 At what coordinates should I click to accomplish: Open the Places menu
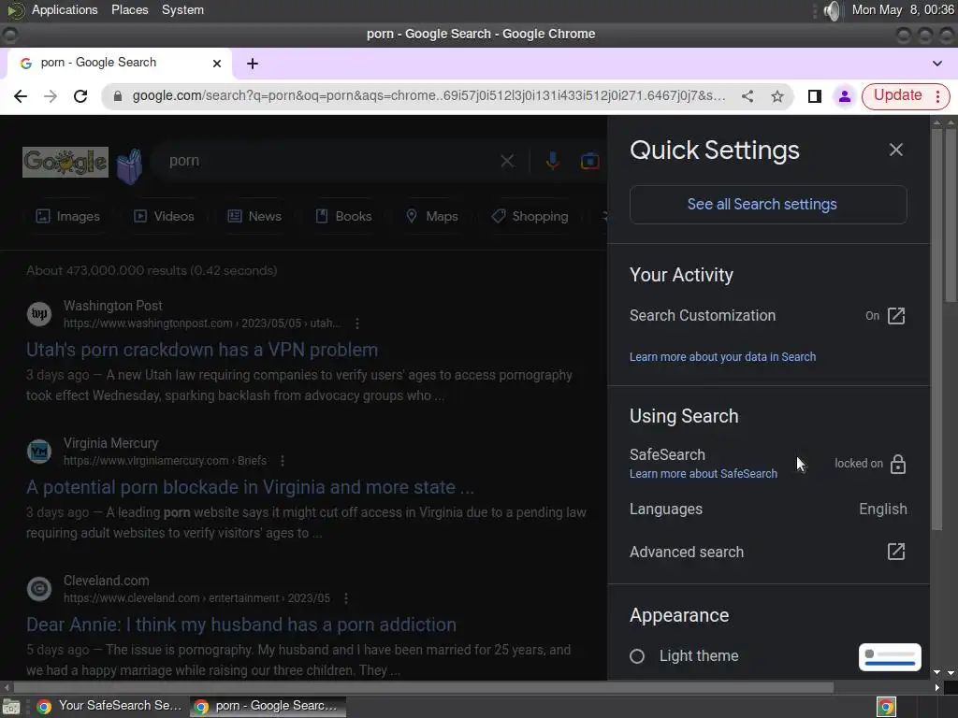129,9
